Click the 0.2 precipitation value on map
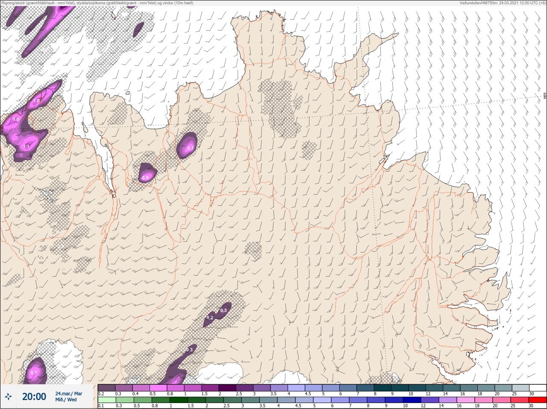This screenshot has height=409, width=547. (210, 318)
